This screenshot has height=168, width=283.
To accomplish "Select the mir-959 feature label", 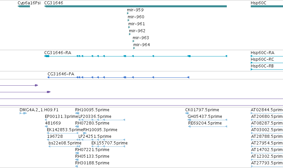I will point(135,10).
